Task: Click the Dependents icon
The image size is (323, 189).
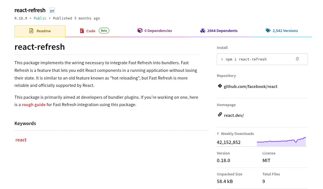Action: [203, 30]
